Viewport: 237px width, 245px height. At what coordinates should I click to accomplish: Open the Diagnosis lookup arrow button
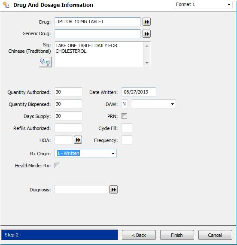113,190
